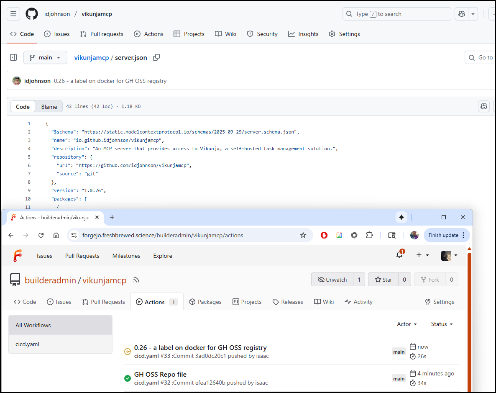Collapse the file tree side panel
The width and height of the screenshot is (496, 393).
point(13,57)
